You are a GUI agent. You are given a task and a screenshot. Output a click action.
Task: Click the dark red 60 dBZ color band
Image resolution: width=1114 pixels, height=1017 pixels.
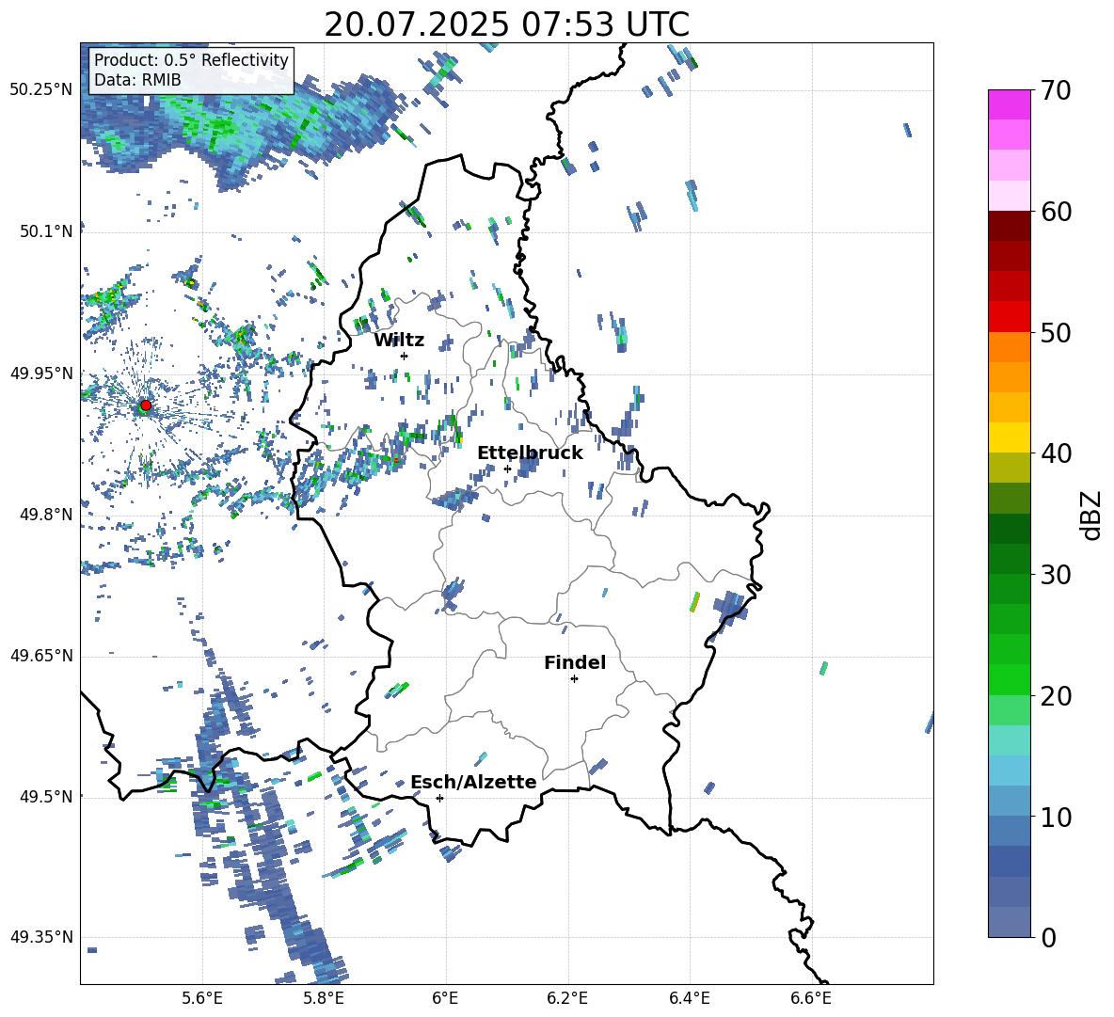[x=1009, y=226]
